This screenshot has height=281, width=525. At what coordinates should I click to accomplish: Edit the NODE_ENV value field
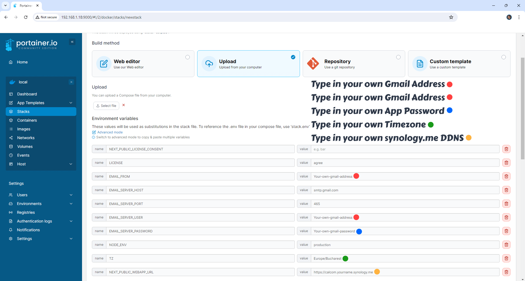pos(405,245)
